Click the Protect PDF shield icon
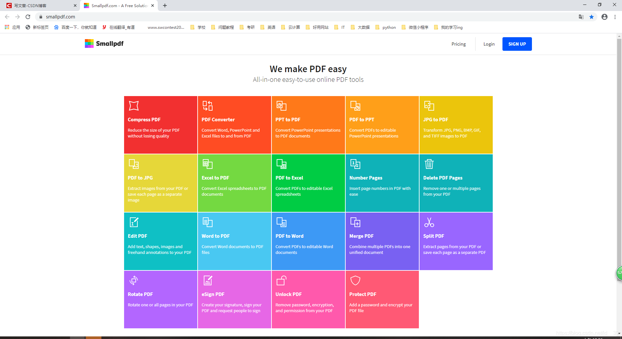Viewport: 622px width, 339px height. (x=355, y=280)
